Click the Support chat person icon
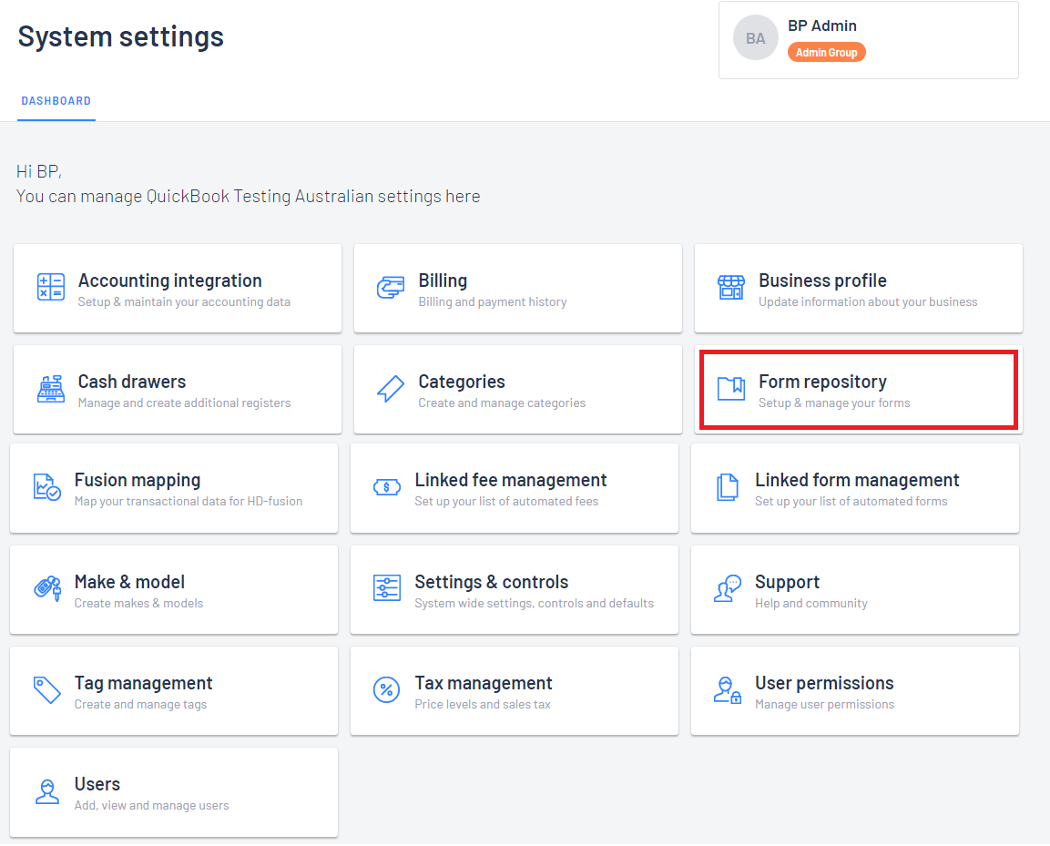1050x846 pixels. [728, 588]
